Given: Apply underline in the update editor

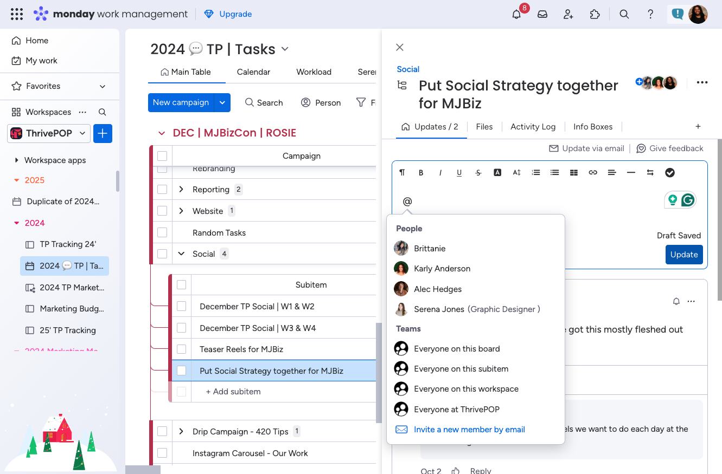Looking at the screenshot, I should click(459, 173).
